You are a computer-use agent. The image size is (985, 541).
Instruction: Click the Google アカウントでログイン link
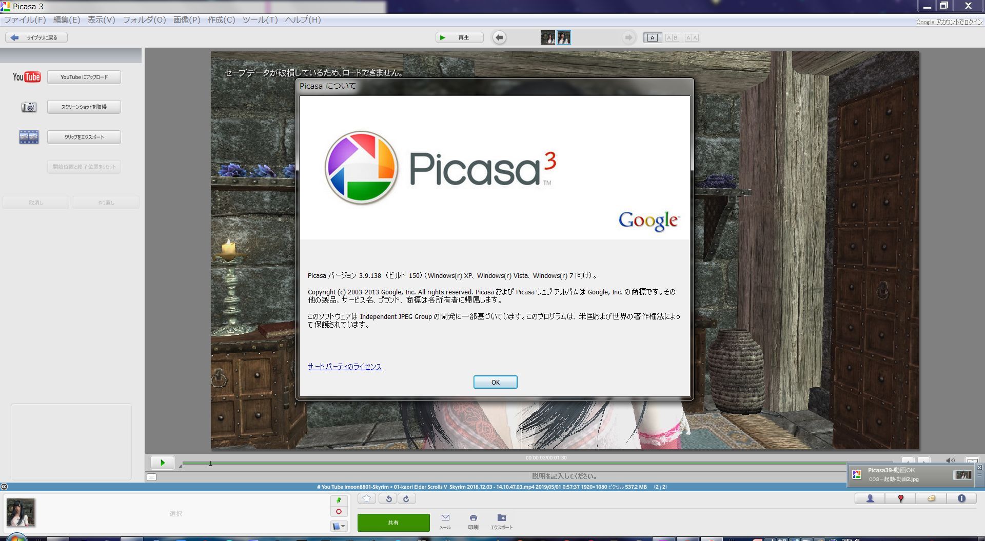[x=949, y=22]
